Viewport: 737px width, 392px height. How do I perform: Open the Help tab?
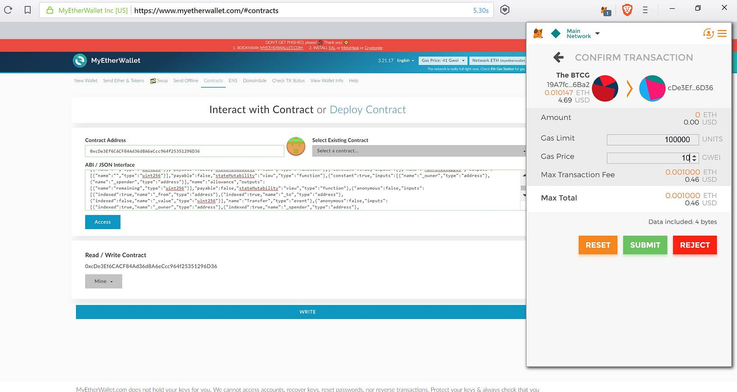(x=353, y=81)
